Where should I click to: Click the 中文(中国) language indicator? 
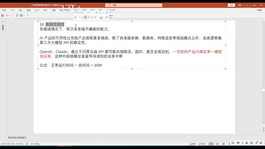tap(35, 144)
